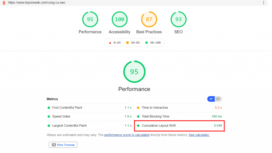Click the Lighthouse logo icon beside the URL
The width and height of the screenshot is (272, 153).
click(4, 3)
